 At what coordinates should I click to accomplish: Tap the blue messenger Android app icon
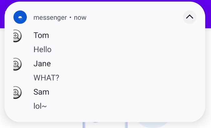[20, 17]
